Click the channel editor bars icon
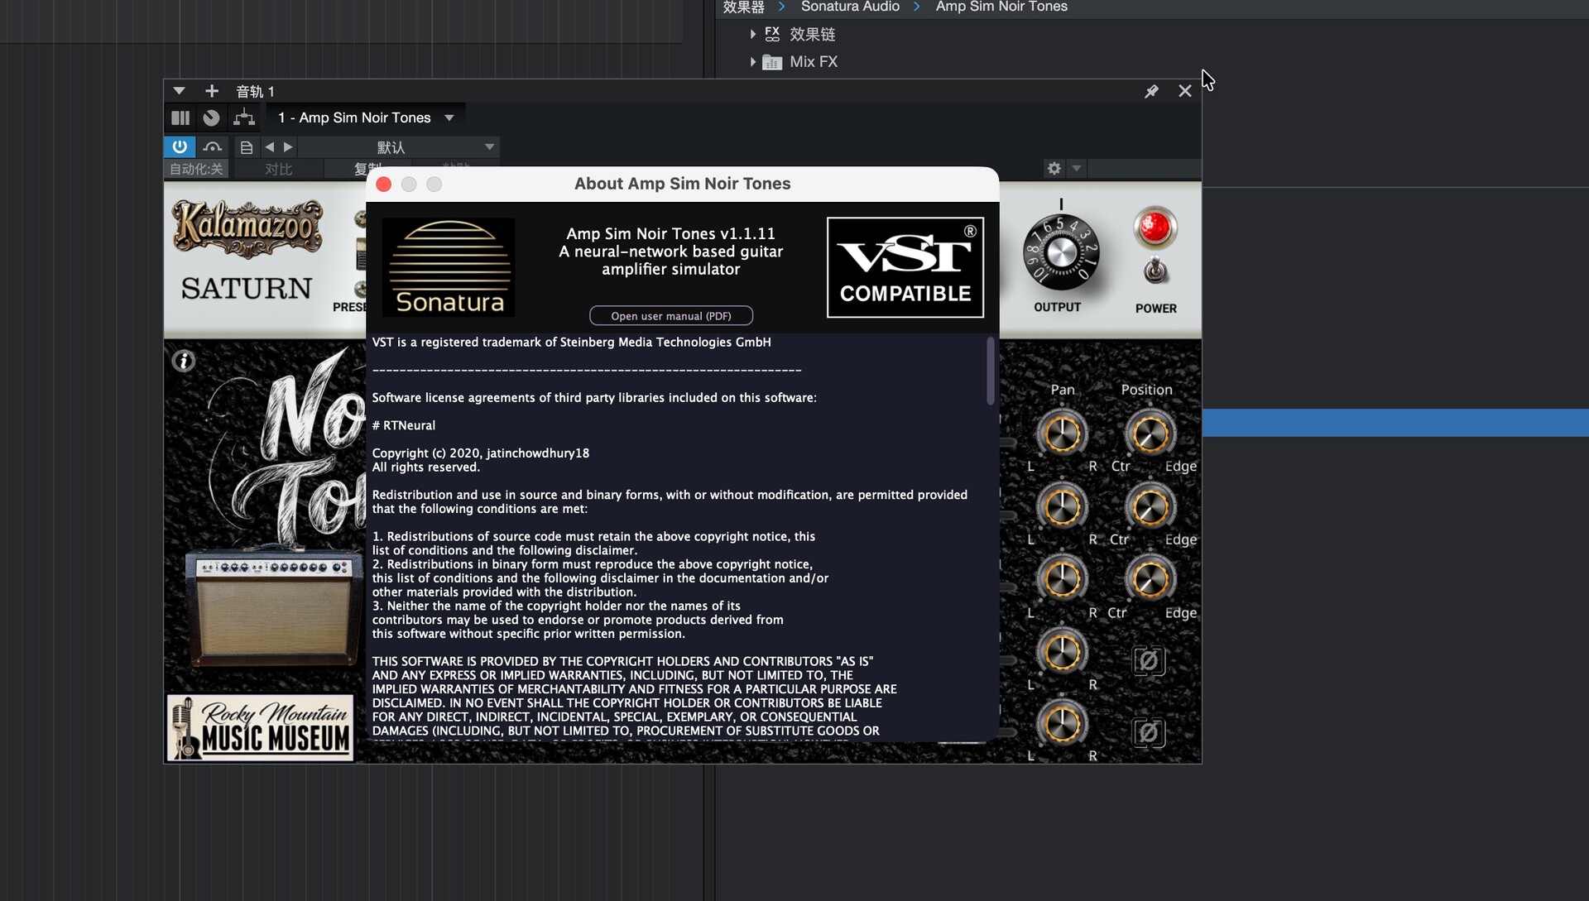Viewport: 1589px width, 901px height. click(180, 117)
